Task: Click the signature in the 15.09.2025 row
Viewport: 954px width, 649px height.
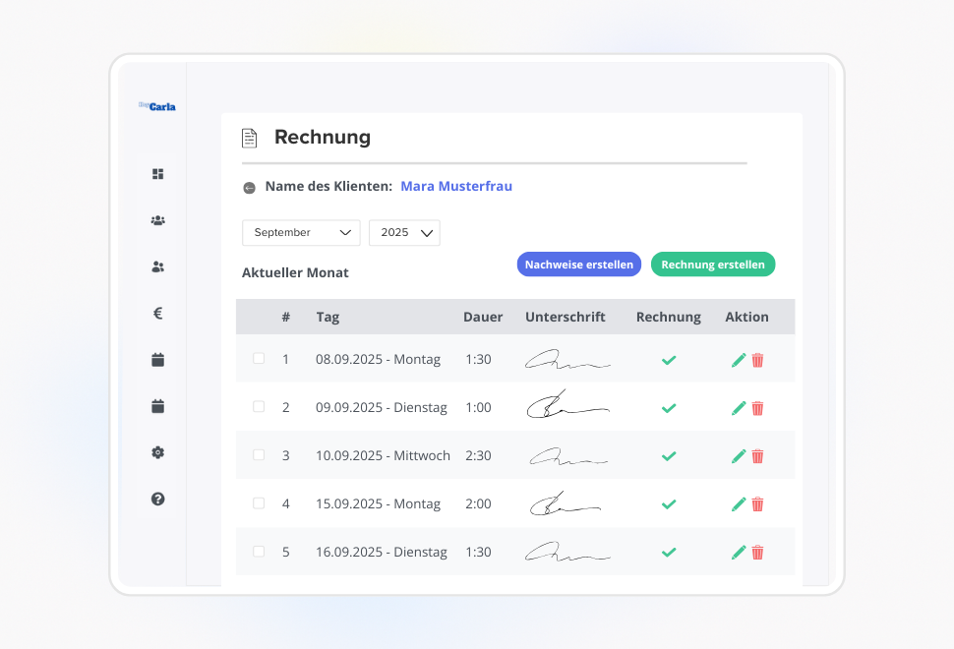Action: pos(566,503)
